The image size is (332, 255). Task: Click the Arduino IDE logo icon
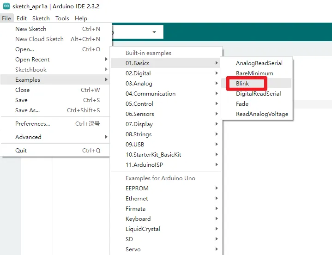[x=6, y=6]
